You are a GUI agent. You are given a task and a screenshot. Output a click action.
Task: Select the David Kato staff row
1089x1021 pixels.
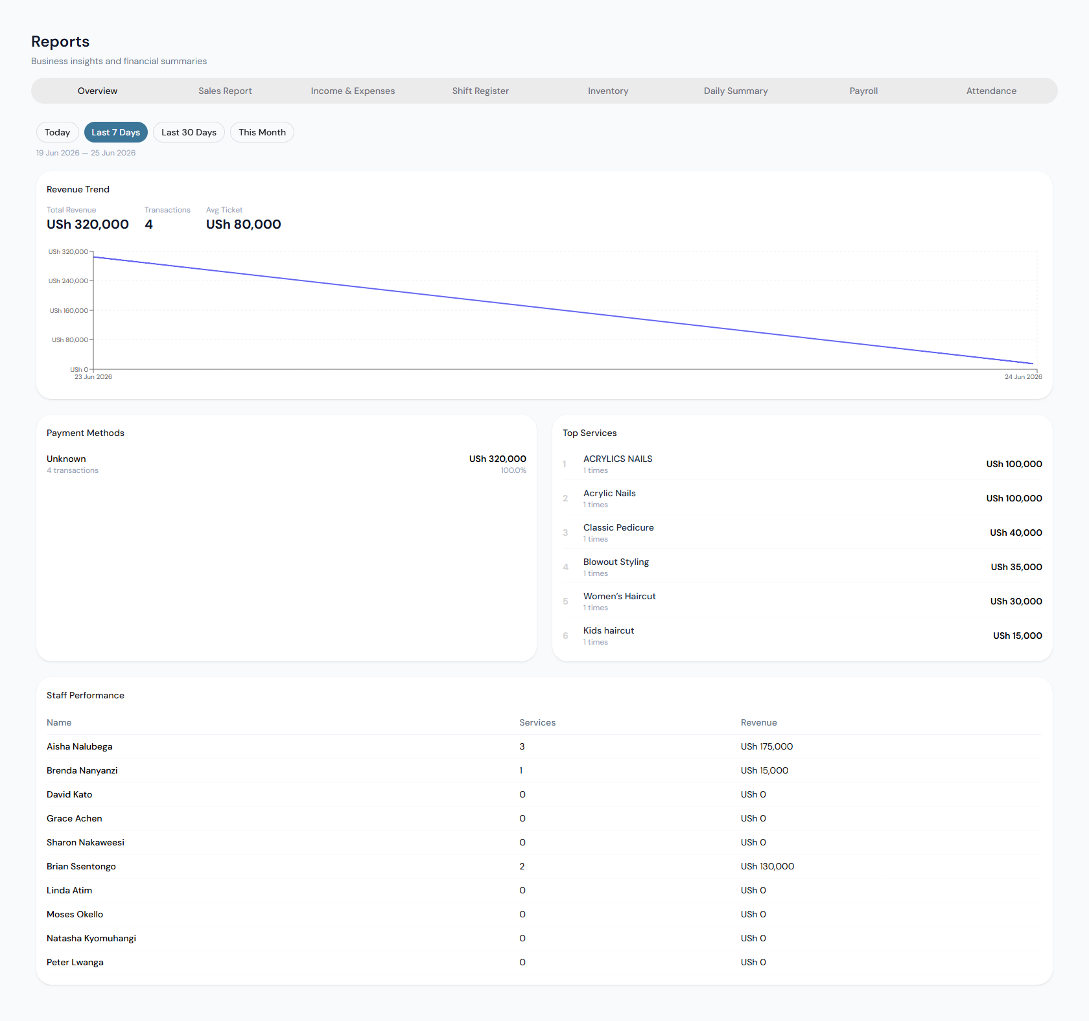[x=544, y=794]
